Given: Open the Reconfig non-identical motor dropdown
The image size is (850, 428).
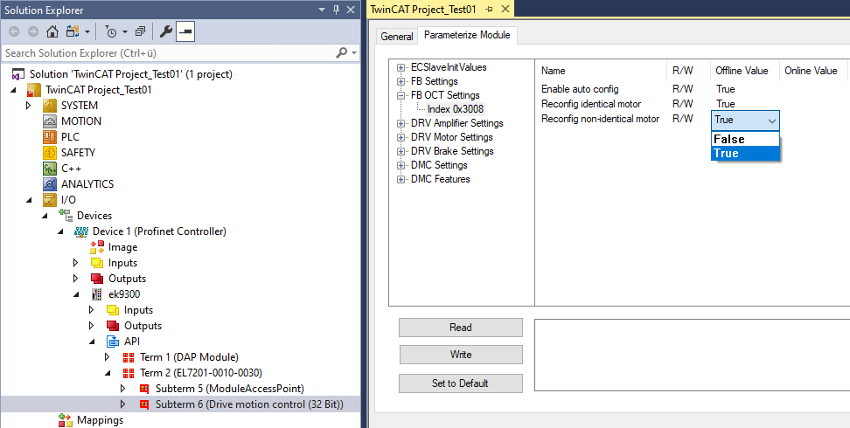Looking at the screenshot, I should [x=772, y=121].
